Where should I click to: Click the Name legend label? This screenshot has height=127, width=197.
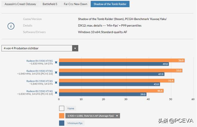[x=71, y=109]
